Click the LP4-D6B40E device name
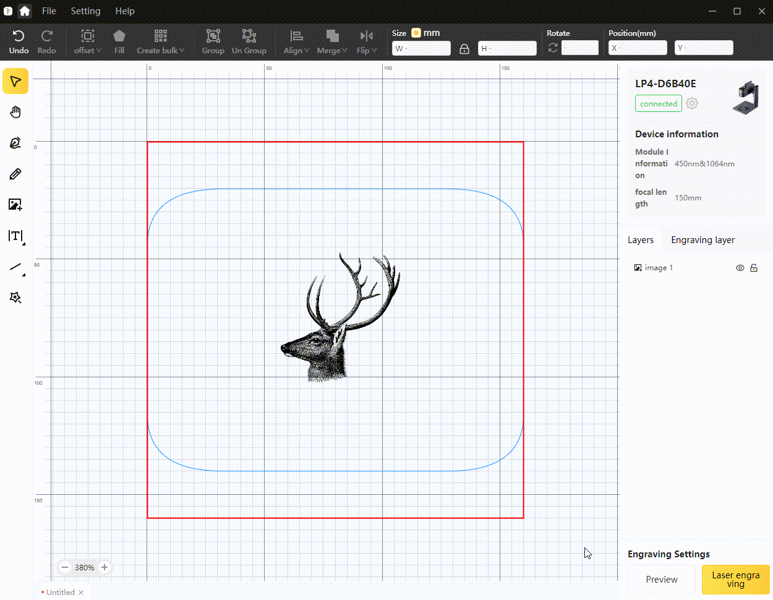The image size is (773, 600). [x=665, y=84]
